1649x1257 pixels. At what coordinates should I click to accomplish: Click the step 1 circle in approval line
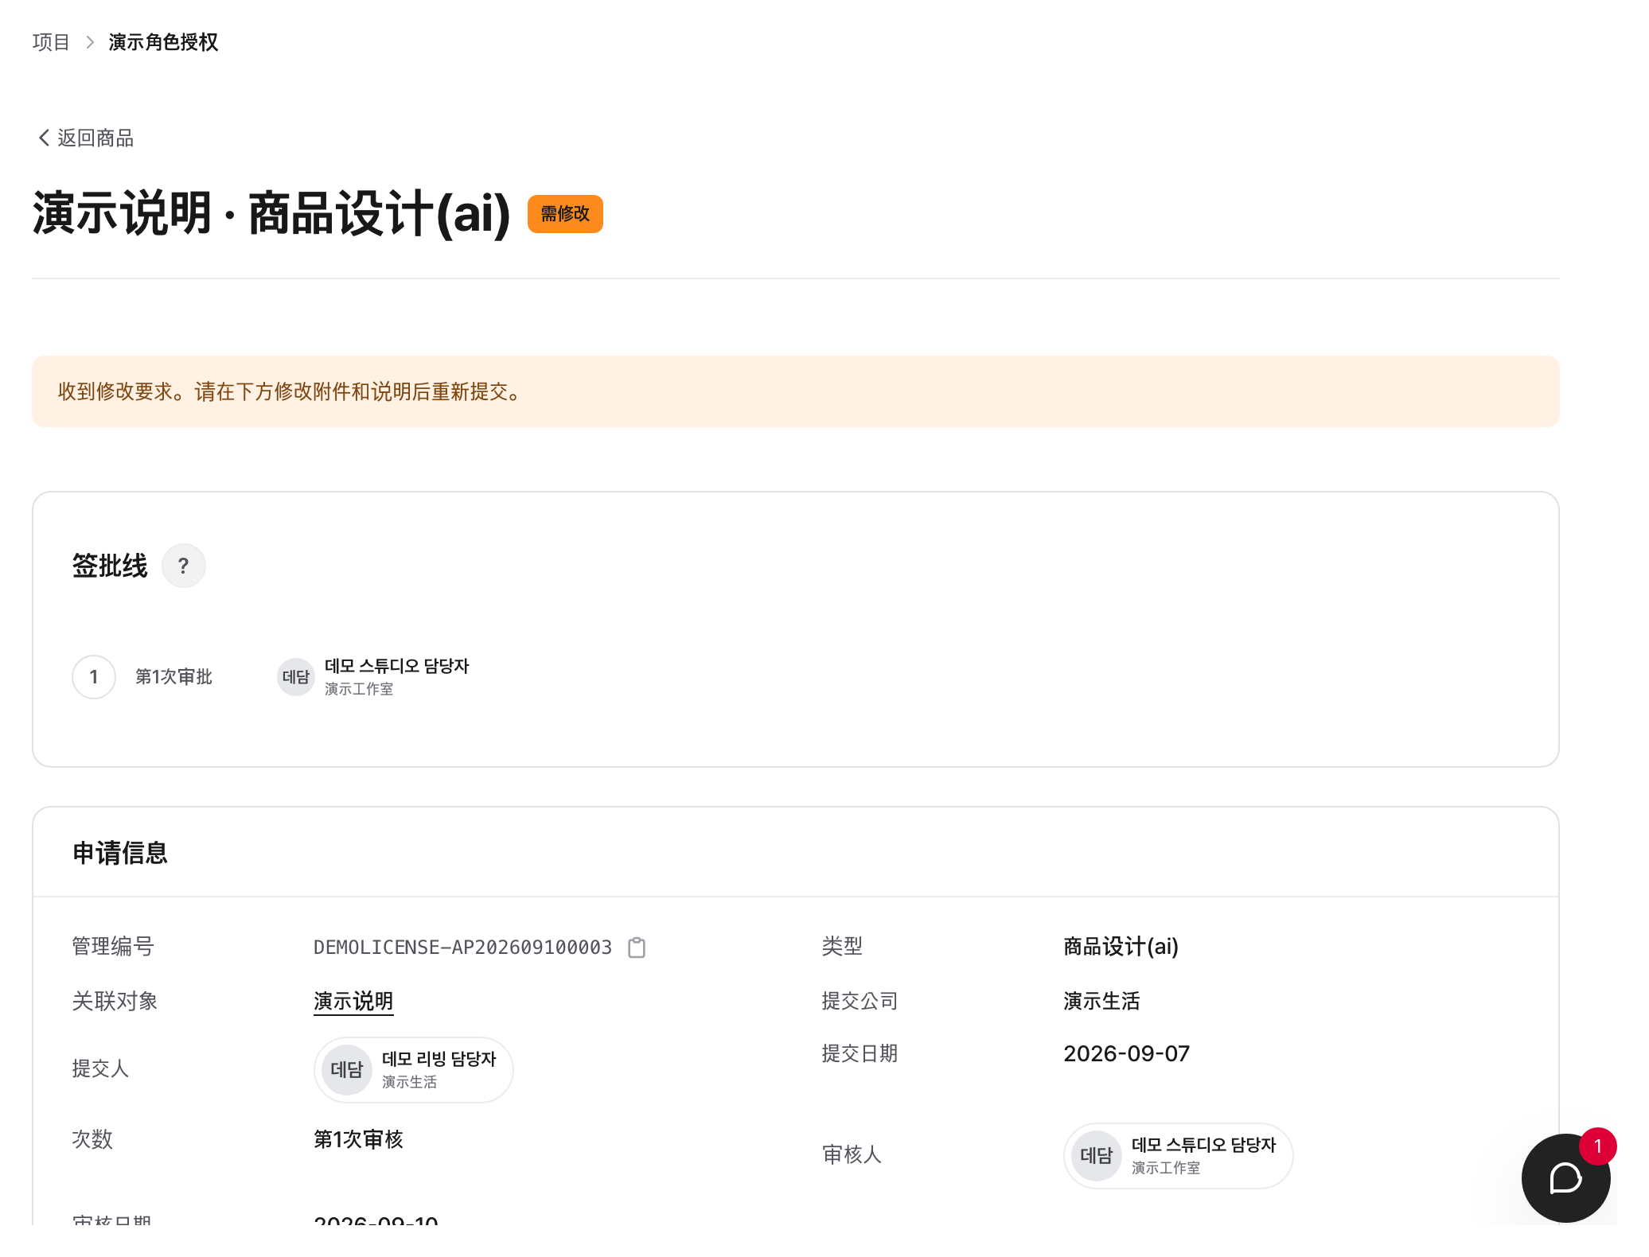click(x=94, y=677)
